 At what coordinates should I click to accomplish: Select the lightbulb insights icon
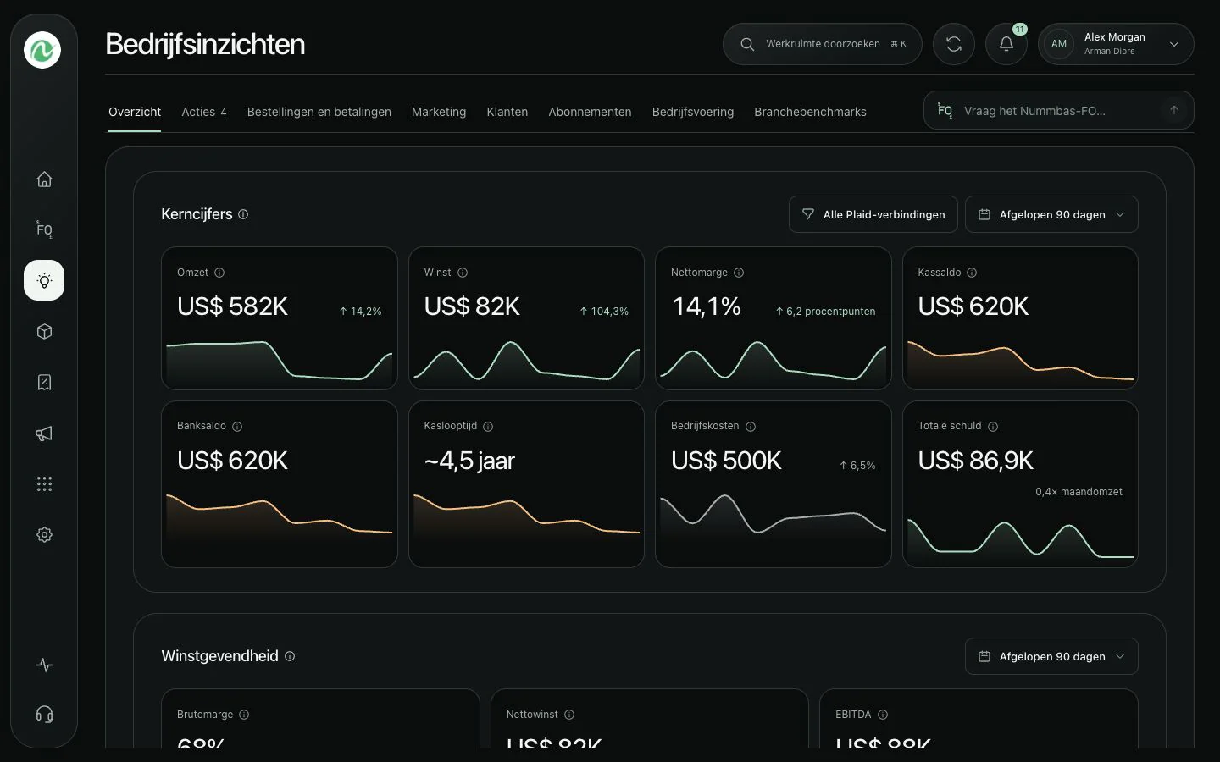point(44,280)
